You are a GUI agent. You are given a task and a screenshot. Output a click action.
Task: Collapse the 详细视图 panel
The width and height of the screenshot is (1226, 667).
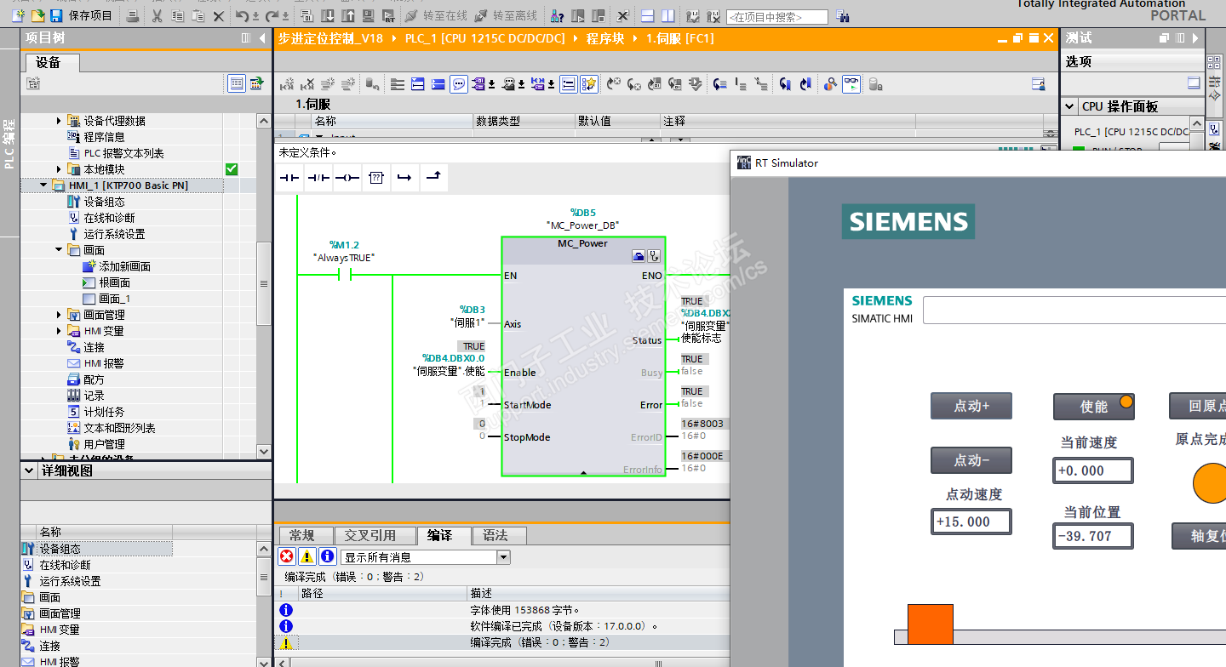pos(29,470)
